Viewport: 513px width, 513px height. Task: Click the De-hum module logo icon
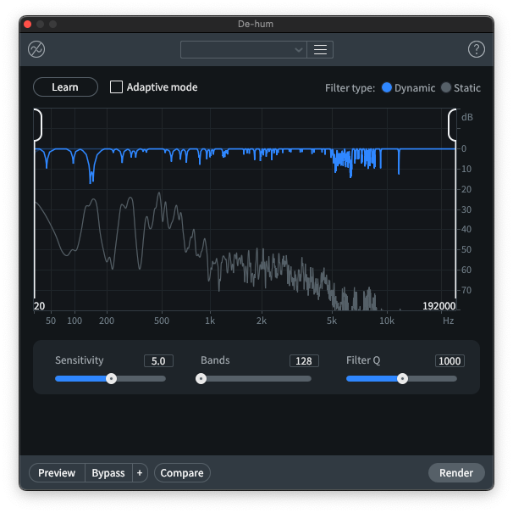click(36, 49)
